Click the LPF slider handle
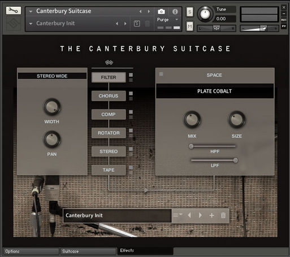Image resolution: width=290 pixels, height=257 pixels. pyautogui.click(x=235, y=160)
